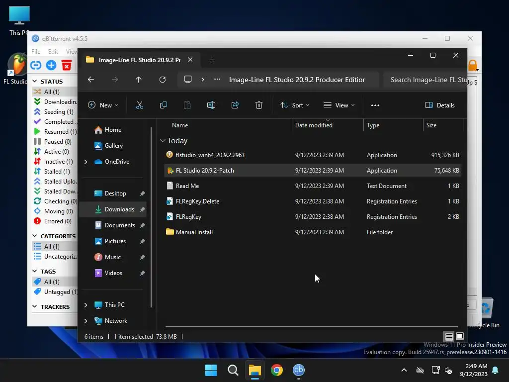This screenshot has height=382, width=509.
Task: Expand Network in the navigation pane
Action: click(x=85, y=321)
